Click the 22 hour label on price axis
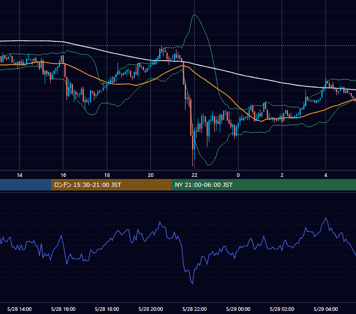The width and height of the screenshot is (356, 314). (x=194, y=175)
